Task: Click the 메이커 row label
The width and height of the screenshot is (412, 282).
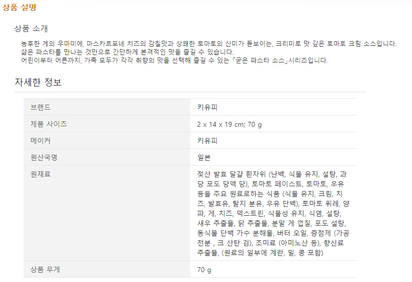Action: coord(40,141)
